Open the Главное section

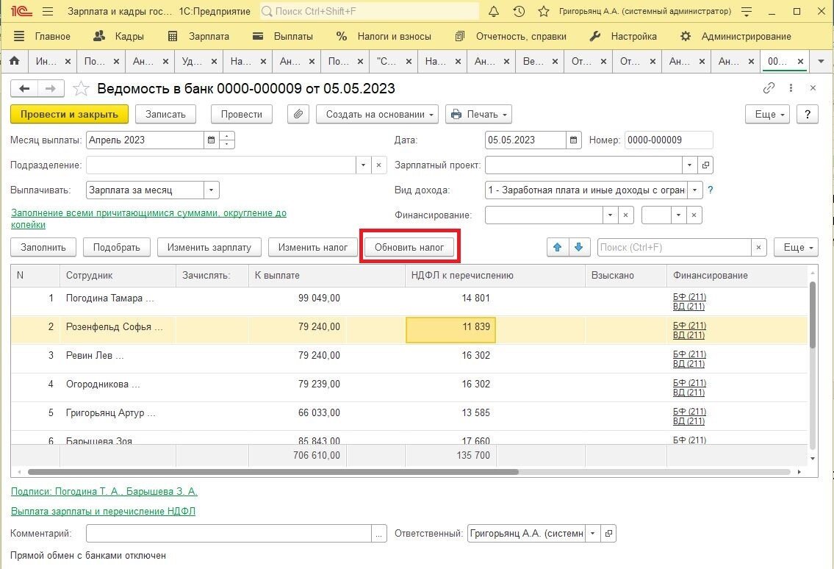52,36
